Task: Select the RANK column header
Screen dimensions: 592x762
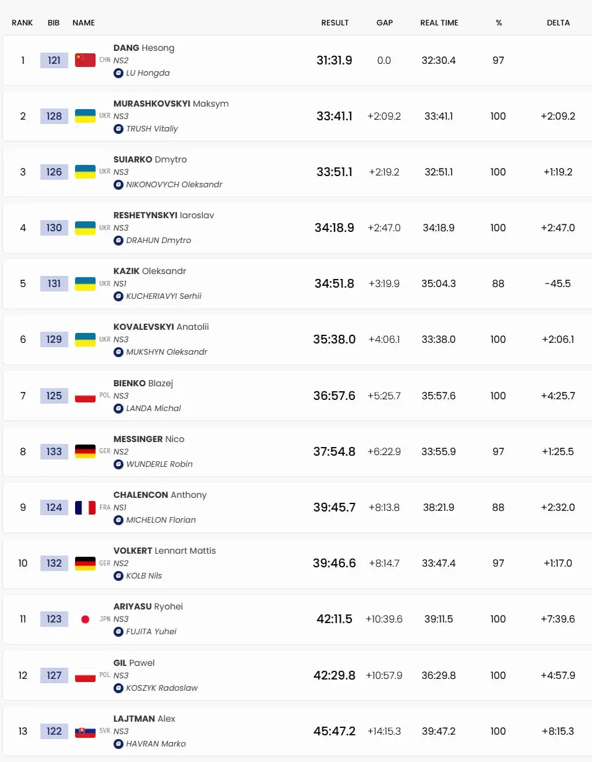Action: click(x=22, y=22)
